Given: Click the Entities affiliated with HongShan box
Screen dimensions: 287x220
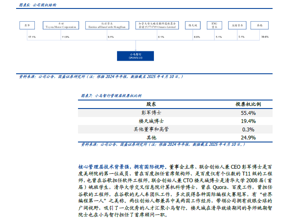Looking at the screenshot, I should (107, 25).
